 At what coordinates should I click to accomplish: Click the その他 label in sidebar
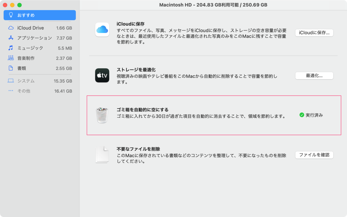pyautogui.click(x=24, y=91)
